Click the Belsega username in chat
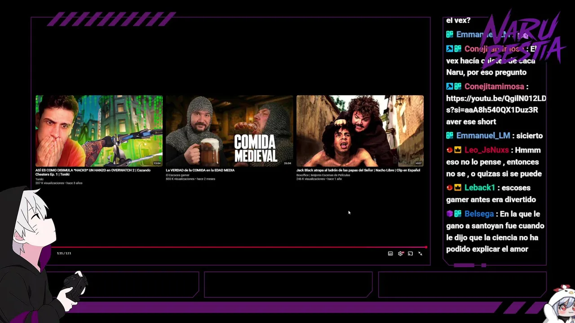 pos(479,214)
